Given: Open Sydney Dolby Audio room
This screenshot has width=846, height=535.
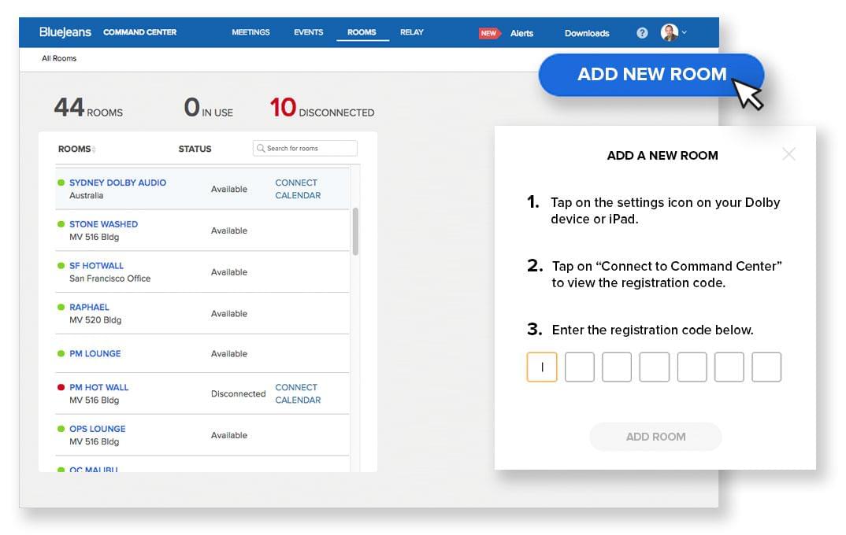Looking at the screenshot, I should pos(117,183).
